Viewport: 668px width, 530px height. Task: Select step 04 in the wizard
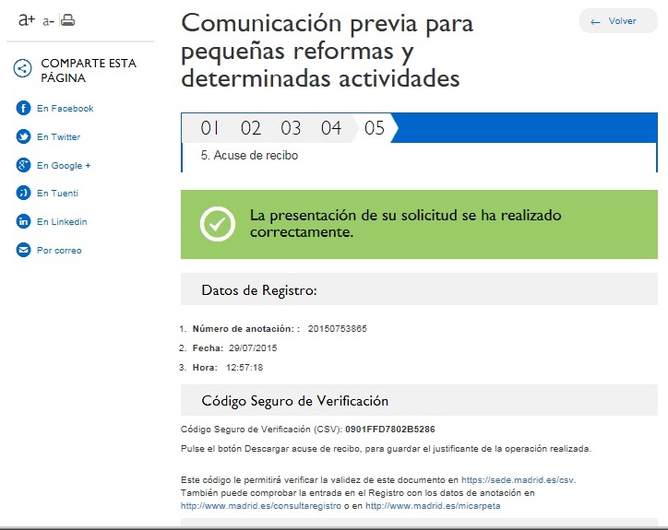(331, 128)
